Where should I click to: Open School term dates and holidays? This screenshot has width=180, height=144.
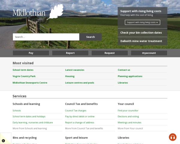tap(29, 116)
